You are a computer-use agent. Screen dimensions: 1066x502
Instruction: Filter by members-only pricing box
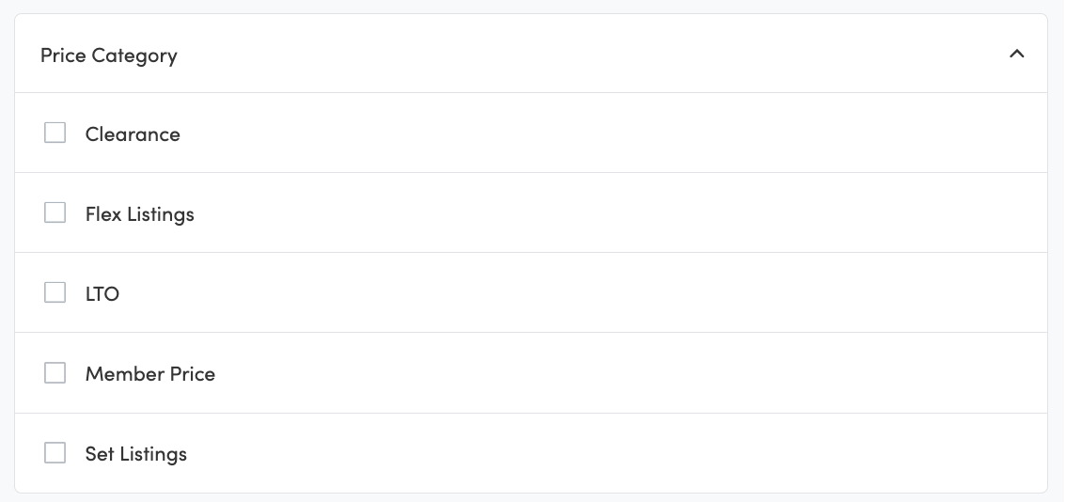(x=55, y=373)
